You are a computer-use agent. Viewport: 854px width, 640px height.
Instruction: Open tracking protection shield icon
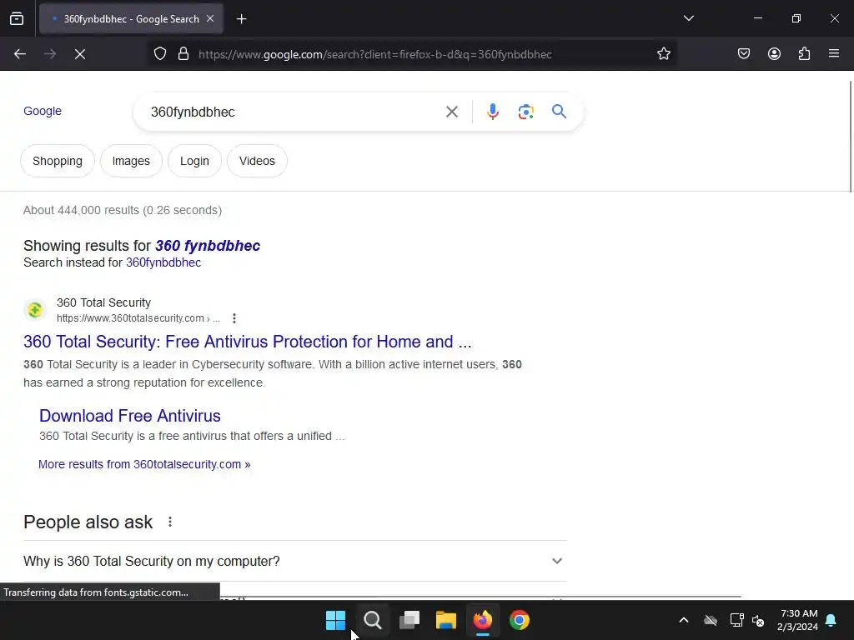tap(159, 54)
